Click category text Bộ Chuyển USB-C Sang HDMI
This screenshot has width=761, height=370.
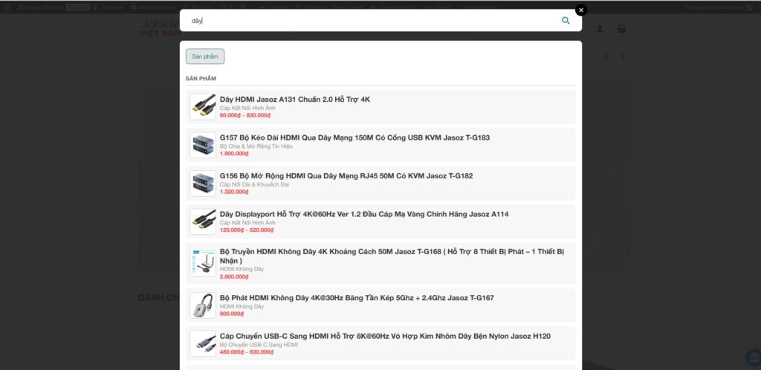pyautogui.click(x=259, y=345)
